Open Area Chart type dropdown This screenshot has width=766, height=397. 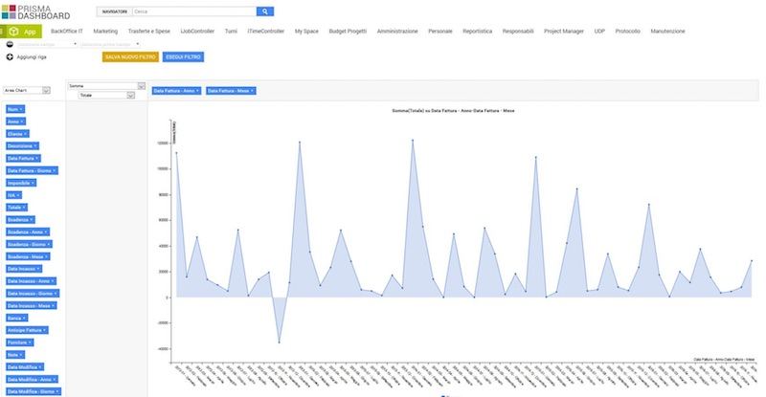coord(27,90)
